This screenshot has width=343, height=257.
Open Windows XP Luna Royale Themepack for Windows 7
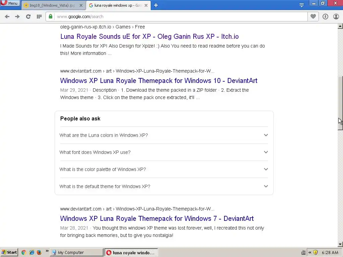click(157, 219)
